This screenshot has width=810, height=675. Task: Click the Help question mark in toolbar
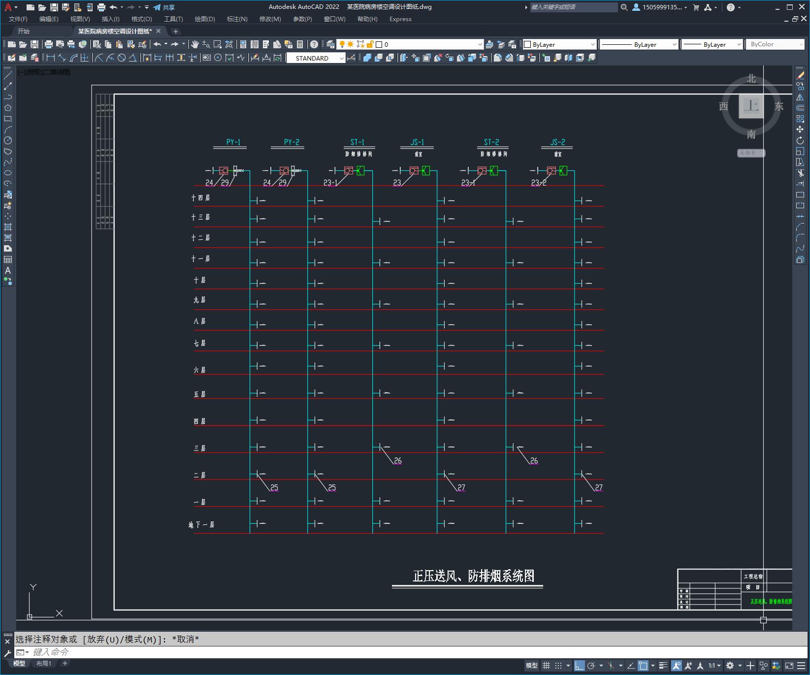point(314,44)
